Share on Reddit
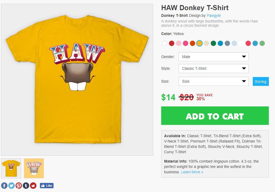This screenshot has height=192, width=275. 33,186
